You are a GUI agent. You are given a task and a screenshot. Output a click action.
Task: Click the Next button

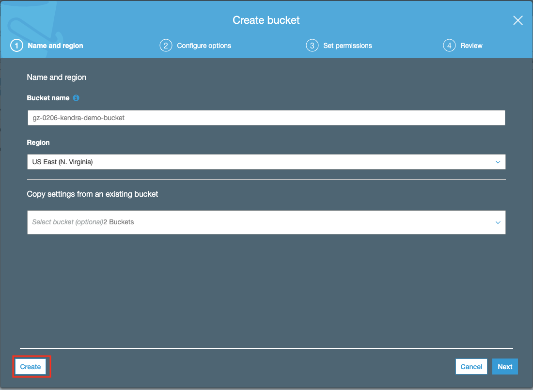pyautogui.click(x=505, y=367)
